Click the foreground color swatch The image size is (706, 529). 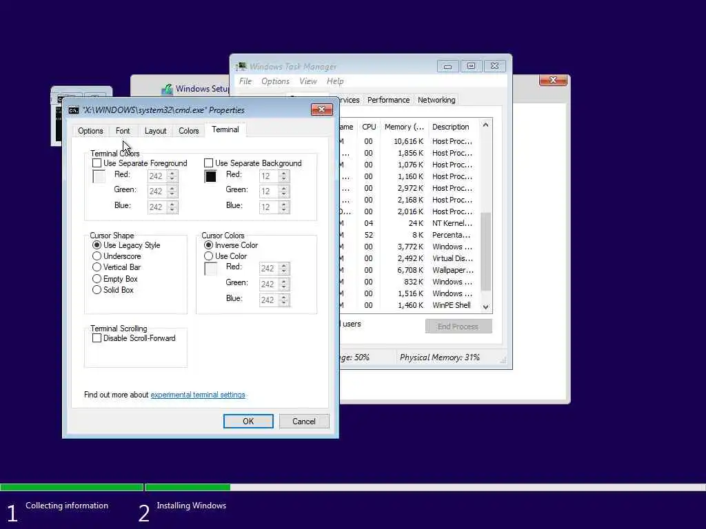[x=99, y=176]
